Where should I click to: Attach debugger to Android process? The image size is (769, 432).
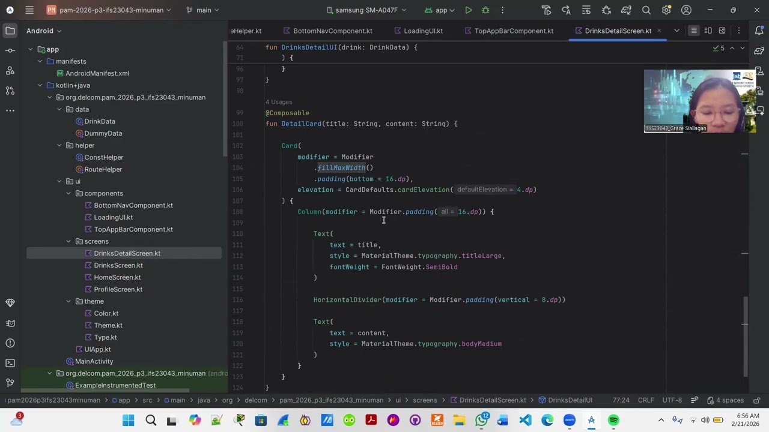pos(606,10)
